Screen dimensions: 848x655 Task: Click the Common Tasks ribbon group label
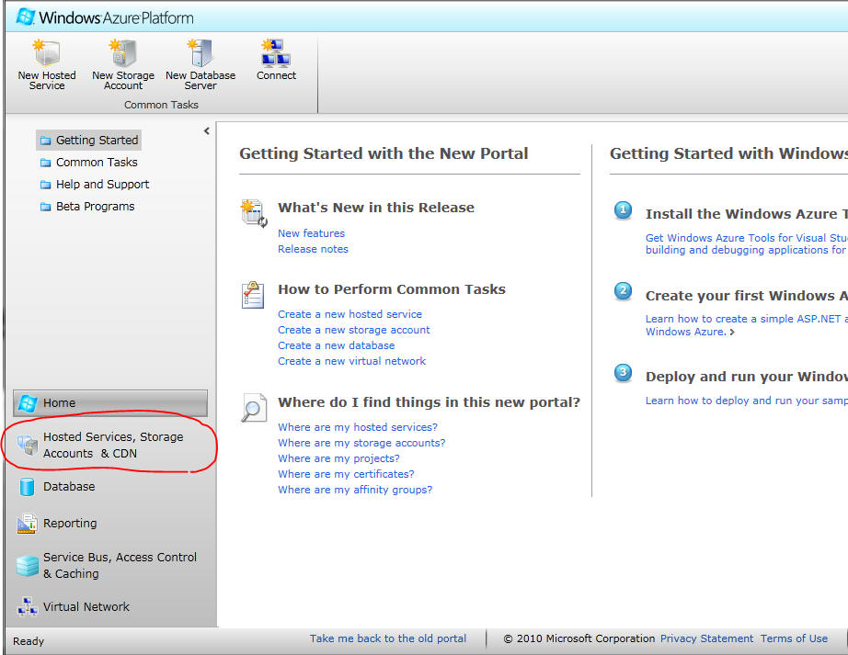(161, 105)
